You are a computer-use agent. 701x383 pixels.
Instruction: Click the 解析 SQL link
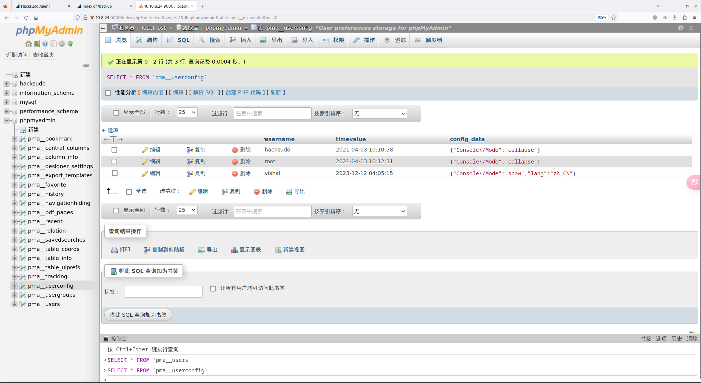point(205,93)
